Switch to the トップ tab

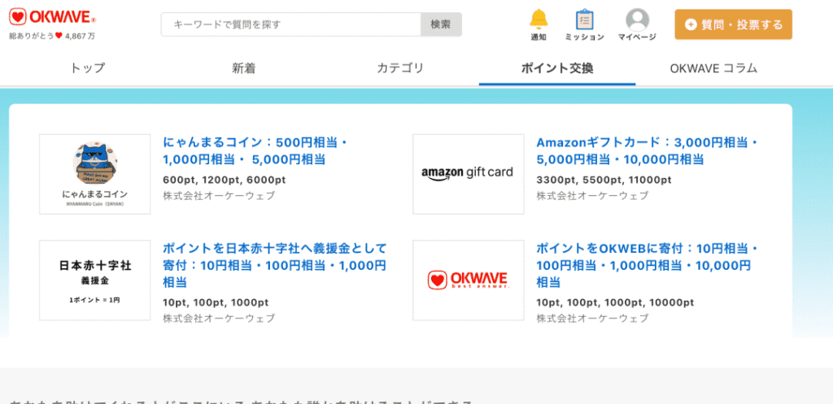pos(88,68)
